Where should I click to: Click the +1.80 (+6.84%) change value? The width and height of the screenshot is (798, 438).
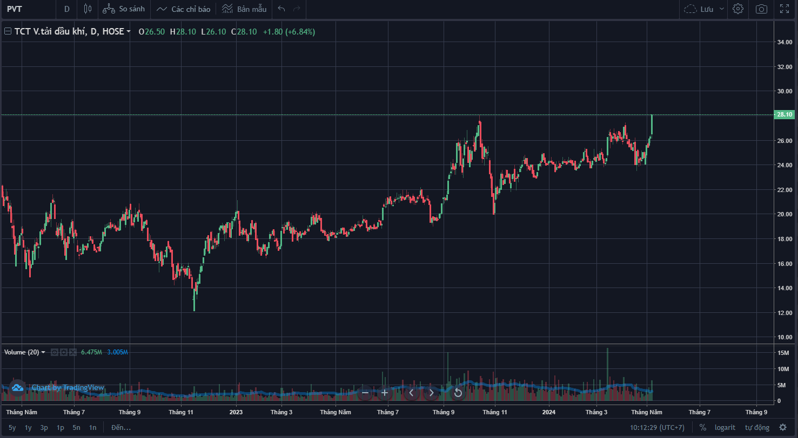289,32
